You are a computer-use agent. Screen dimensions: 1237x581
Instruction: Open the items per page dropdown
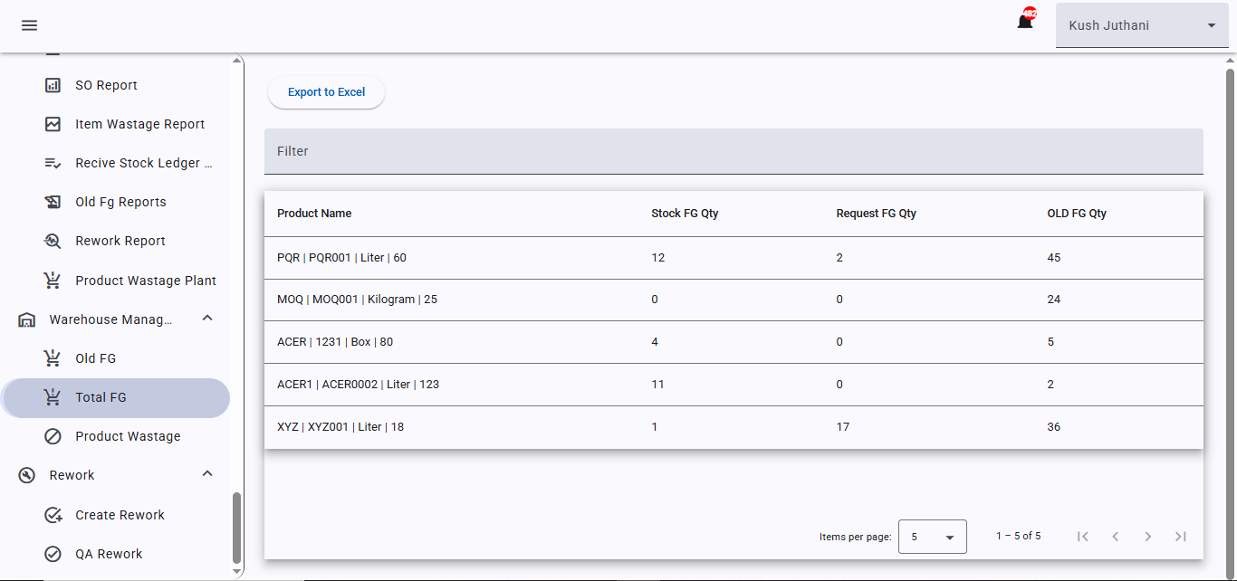pos(932,537)
